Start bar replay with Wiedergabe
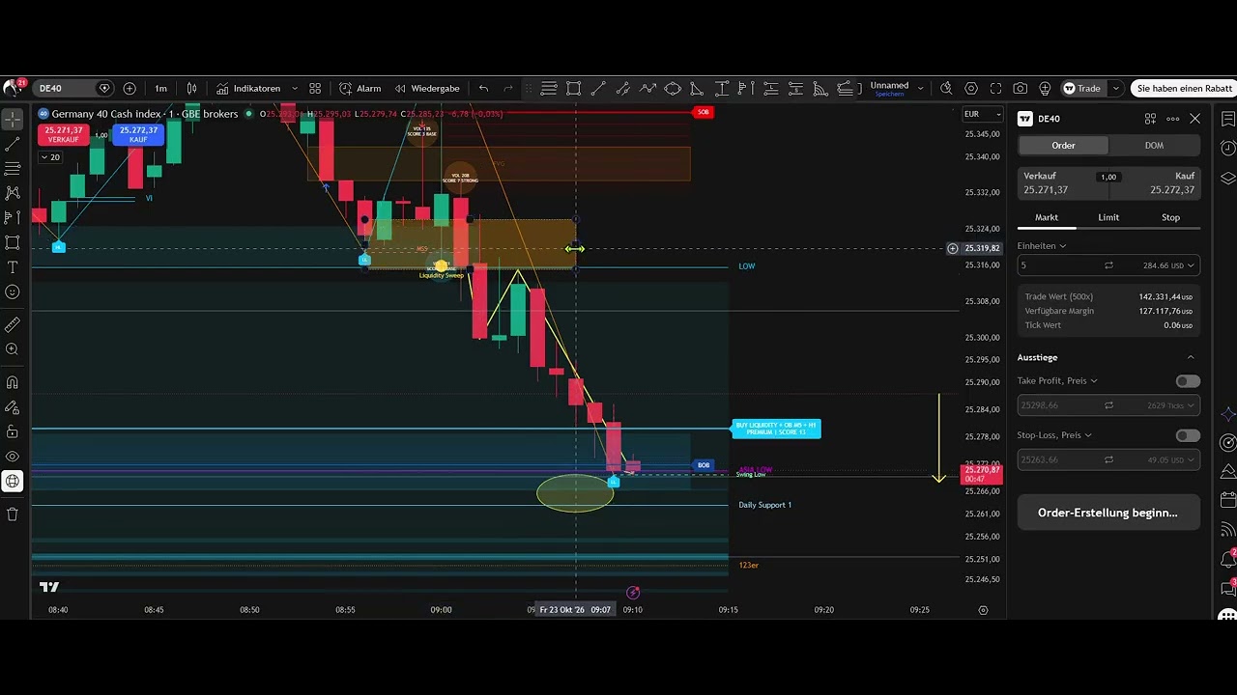Viewport: 1237px width, 695px height. coord(427,88)
